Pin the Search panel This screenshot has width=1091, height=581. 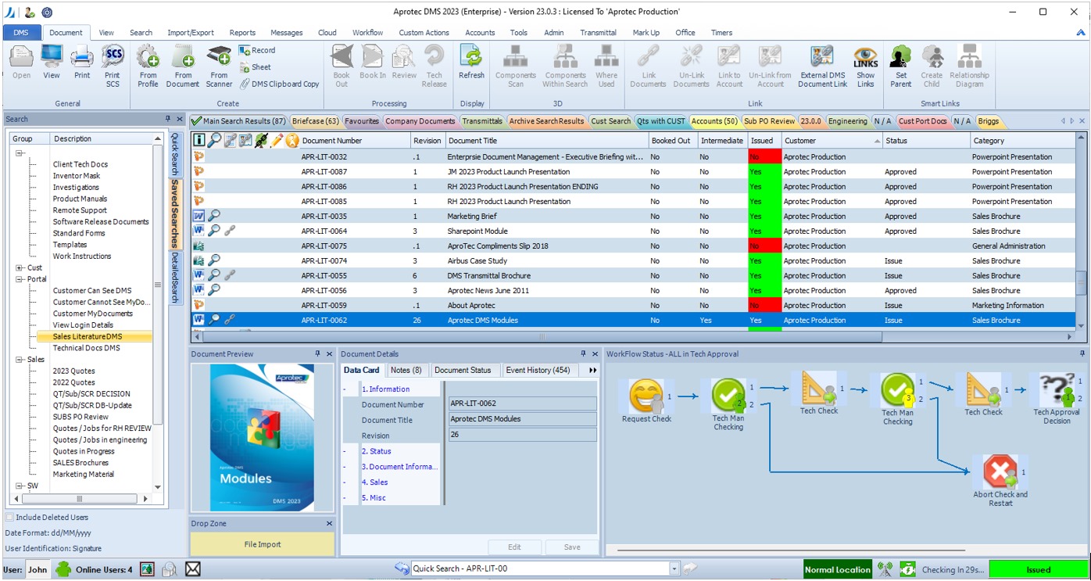pos(168,120)
